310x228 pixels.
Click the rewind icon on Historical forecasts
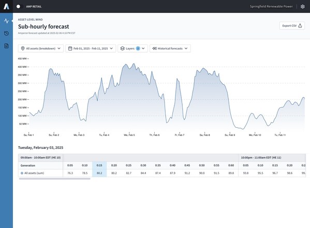click(x=154, y=49)
